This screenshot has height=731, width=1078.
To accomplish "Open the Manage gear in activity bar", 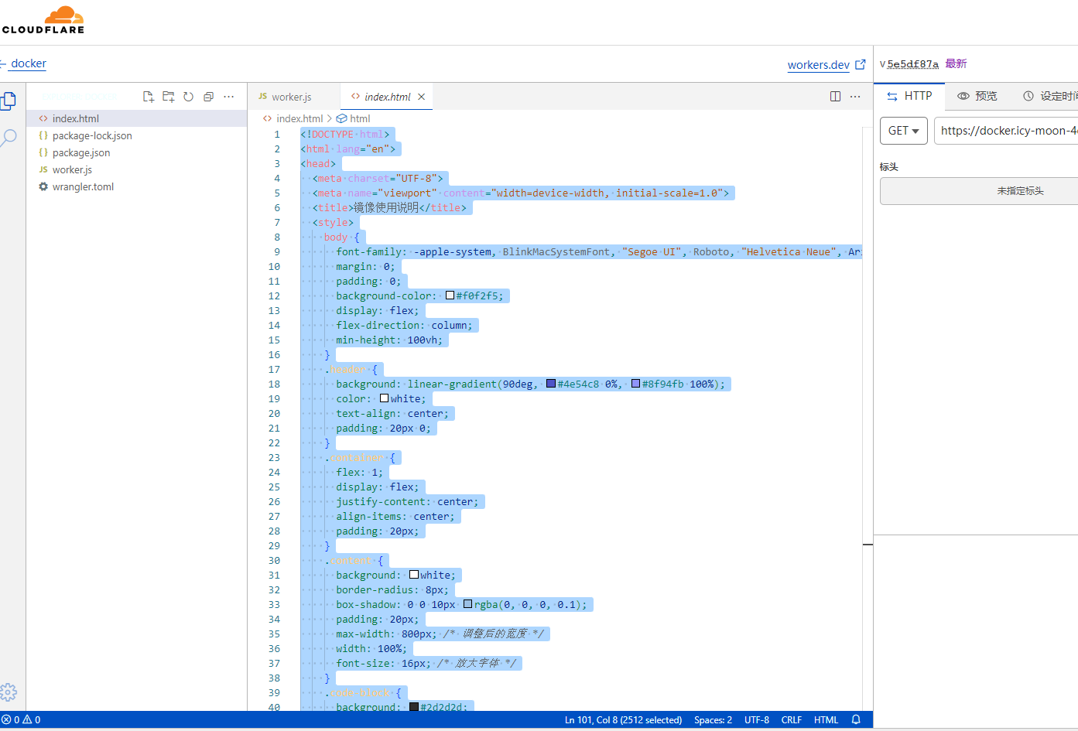I will tap(9, 692).
